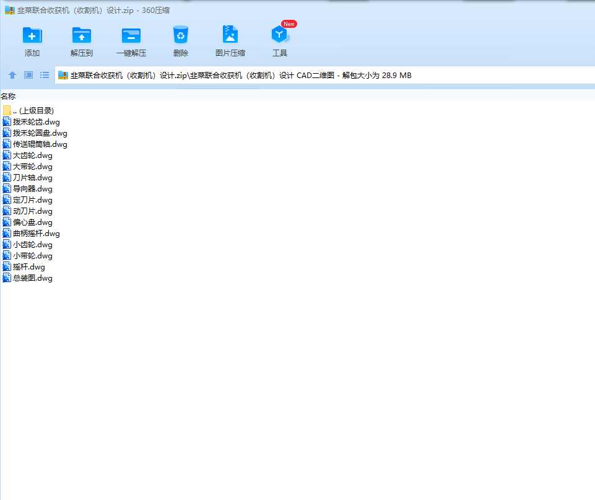Click the folder icon of 上级目录
Image resolution: width=595 pixels, height=500 pixels.
(x=7, y=111)
